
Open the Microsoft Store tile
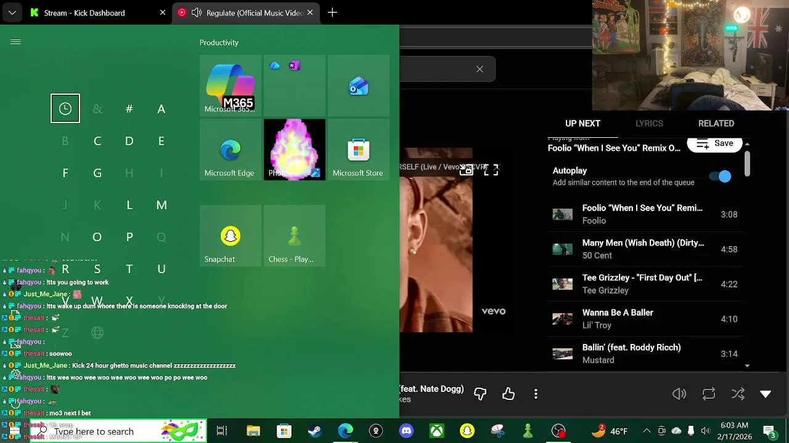point(358,149)
